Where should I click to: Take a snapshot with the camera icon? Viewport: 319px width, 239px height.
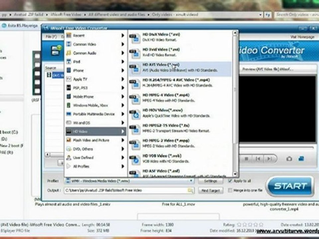[x=289, y=159]
